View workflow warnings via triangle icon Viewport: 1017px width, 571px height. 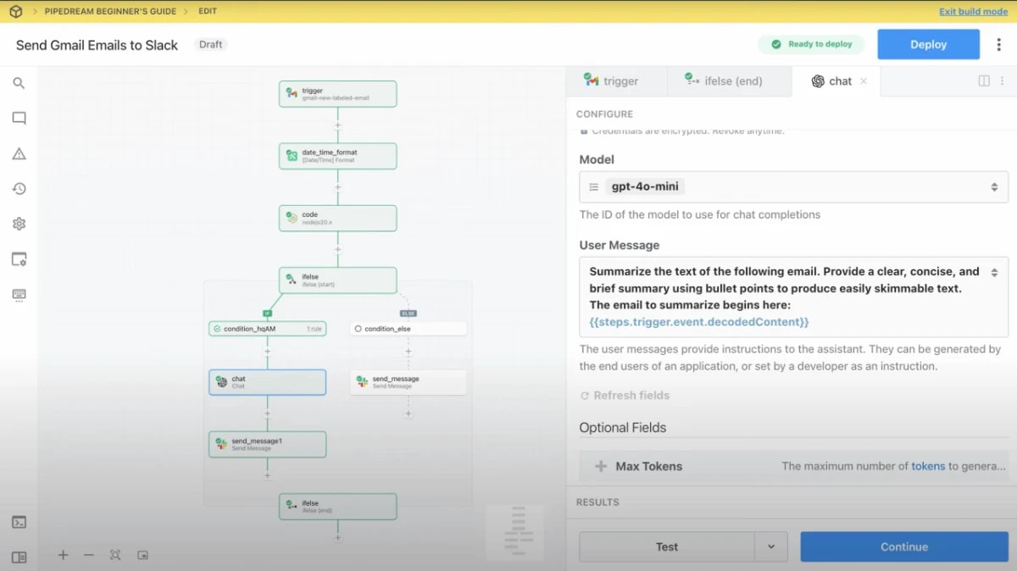point(19,152)
